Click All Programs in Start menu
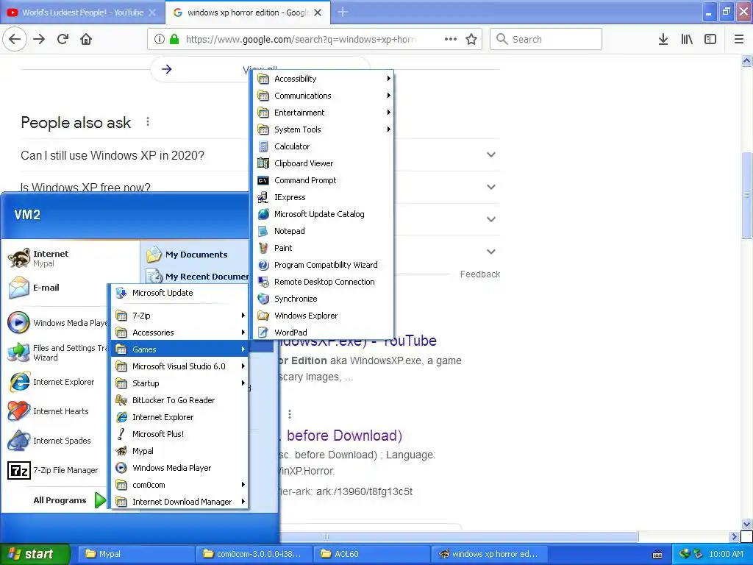The image size is (753, 565). coord(68,500)
